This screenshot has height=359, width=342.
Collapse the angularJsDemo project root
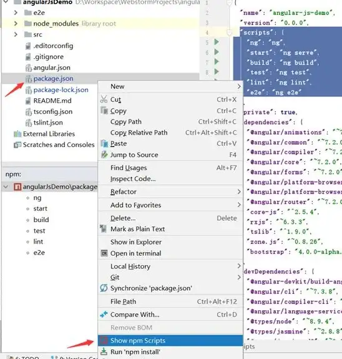tap(6, 2)
